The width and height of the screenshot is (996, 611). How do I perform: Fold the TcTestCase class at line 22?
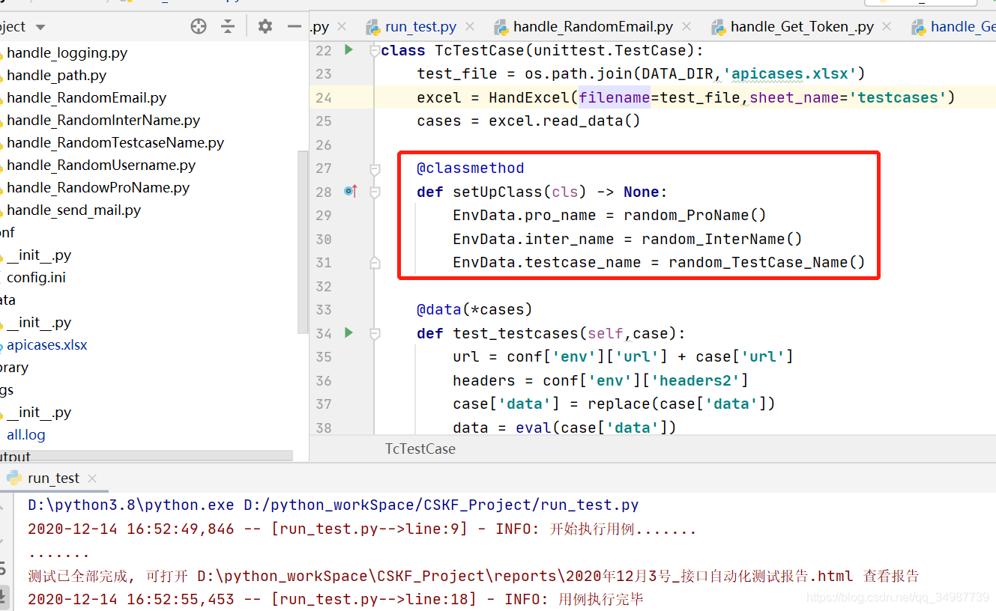(375, 51)
